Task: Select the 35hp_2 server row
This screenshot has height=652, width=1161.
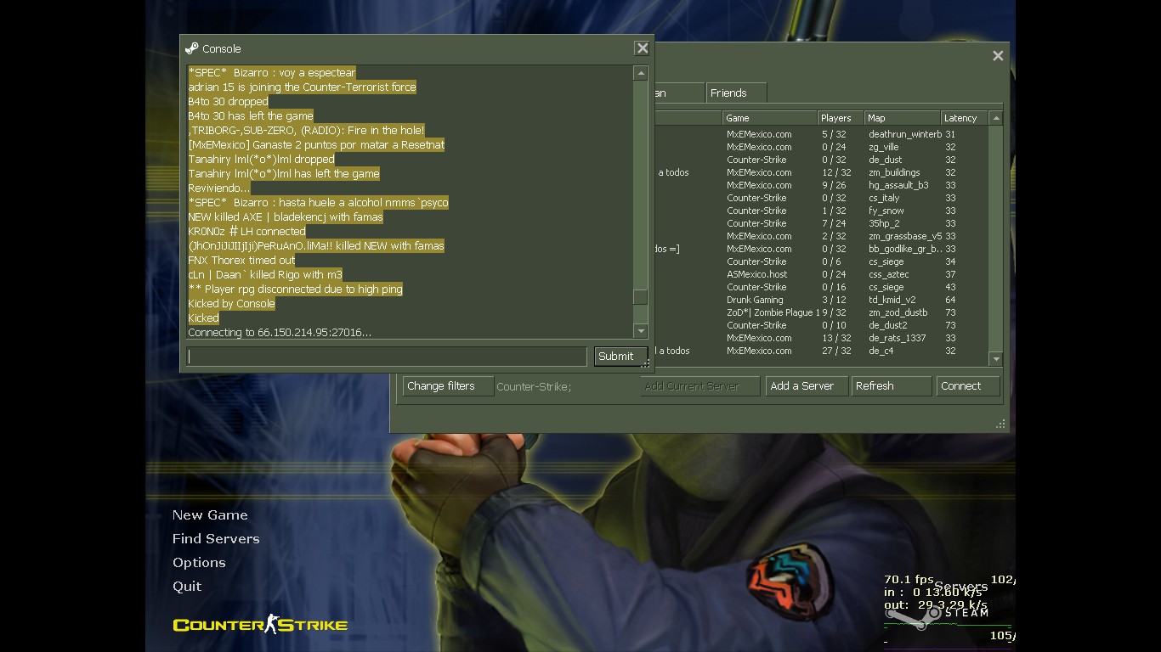Action: [821, 223]
